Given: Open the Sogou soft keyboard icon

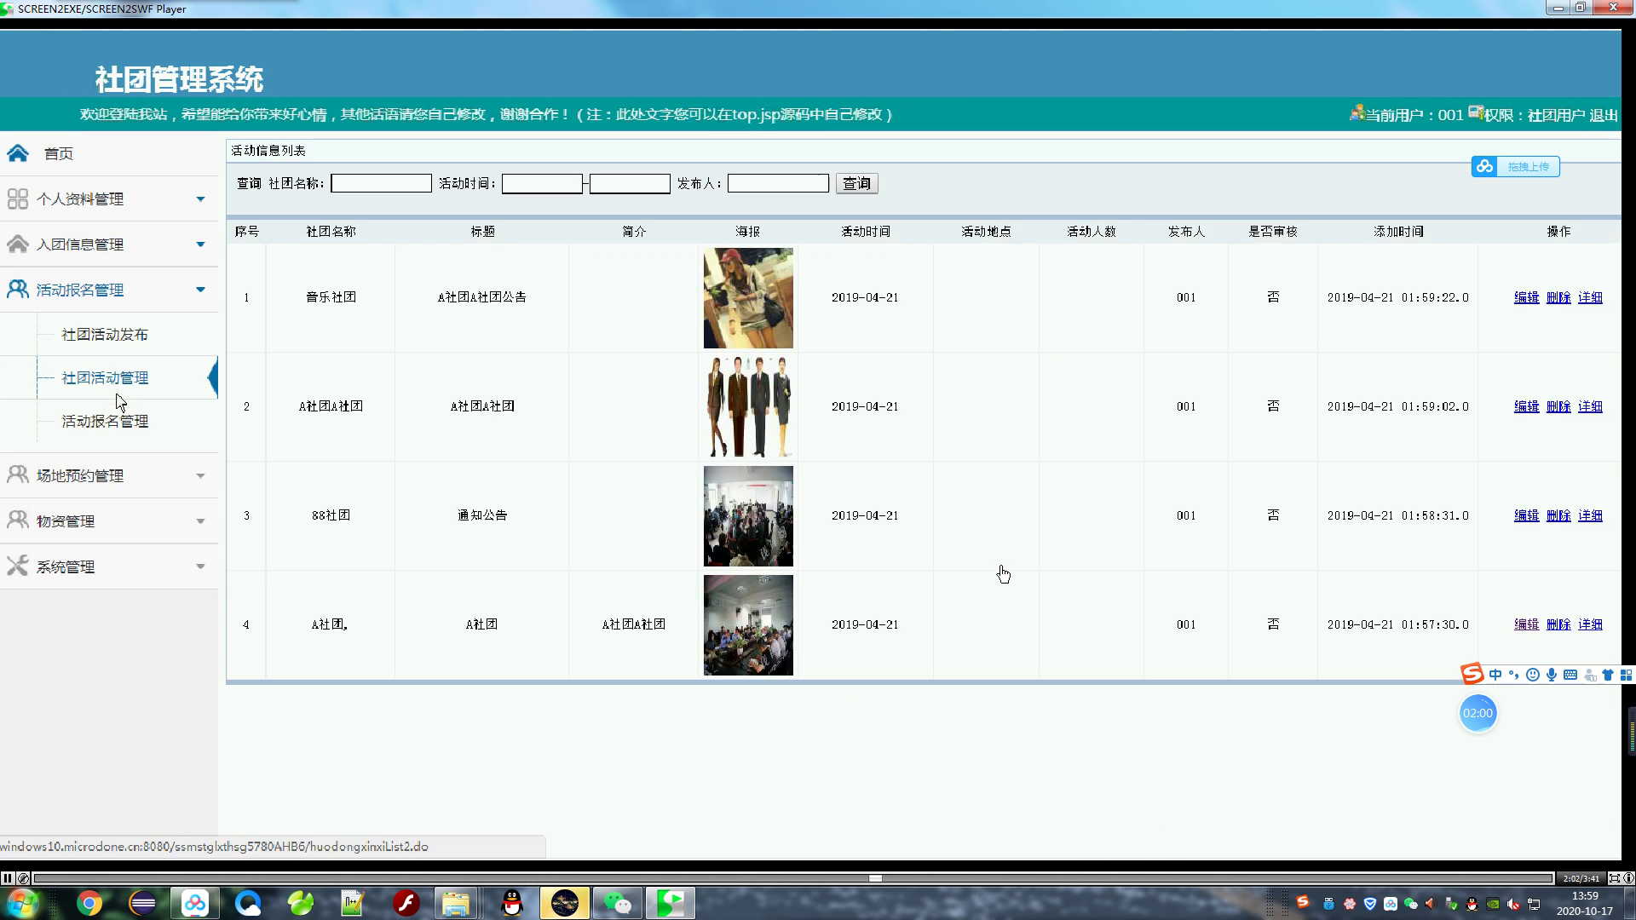Looking at the screenshot, I should [x=1570, y=675].
